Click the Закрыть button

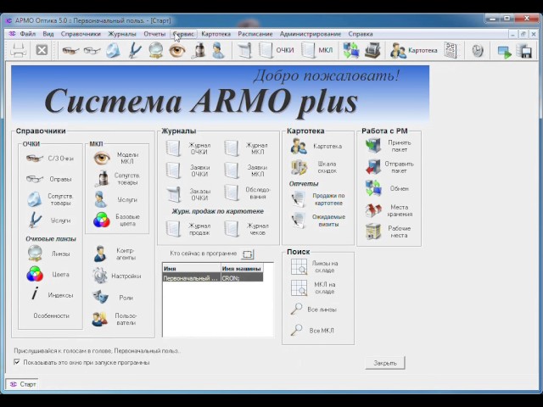click(x=384, y=363)
